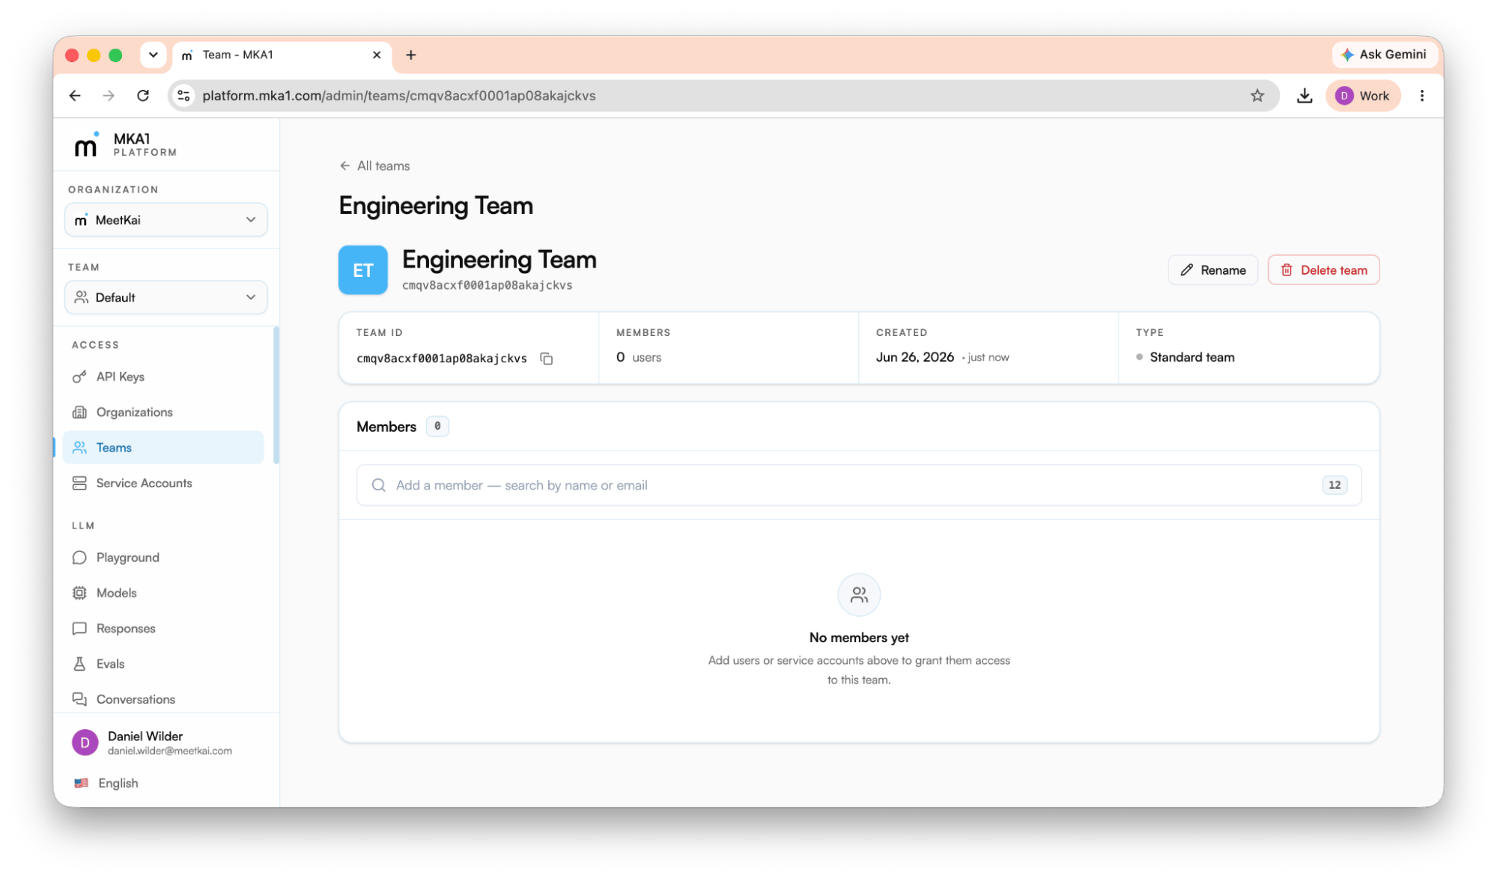Click the Jun 26, 2026 created date
The height and width of the screenshot is (878, 1497).
(915, 358)
